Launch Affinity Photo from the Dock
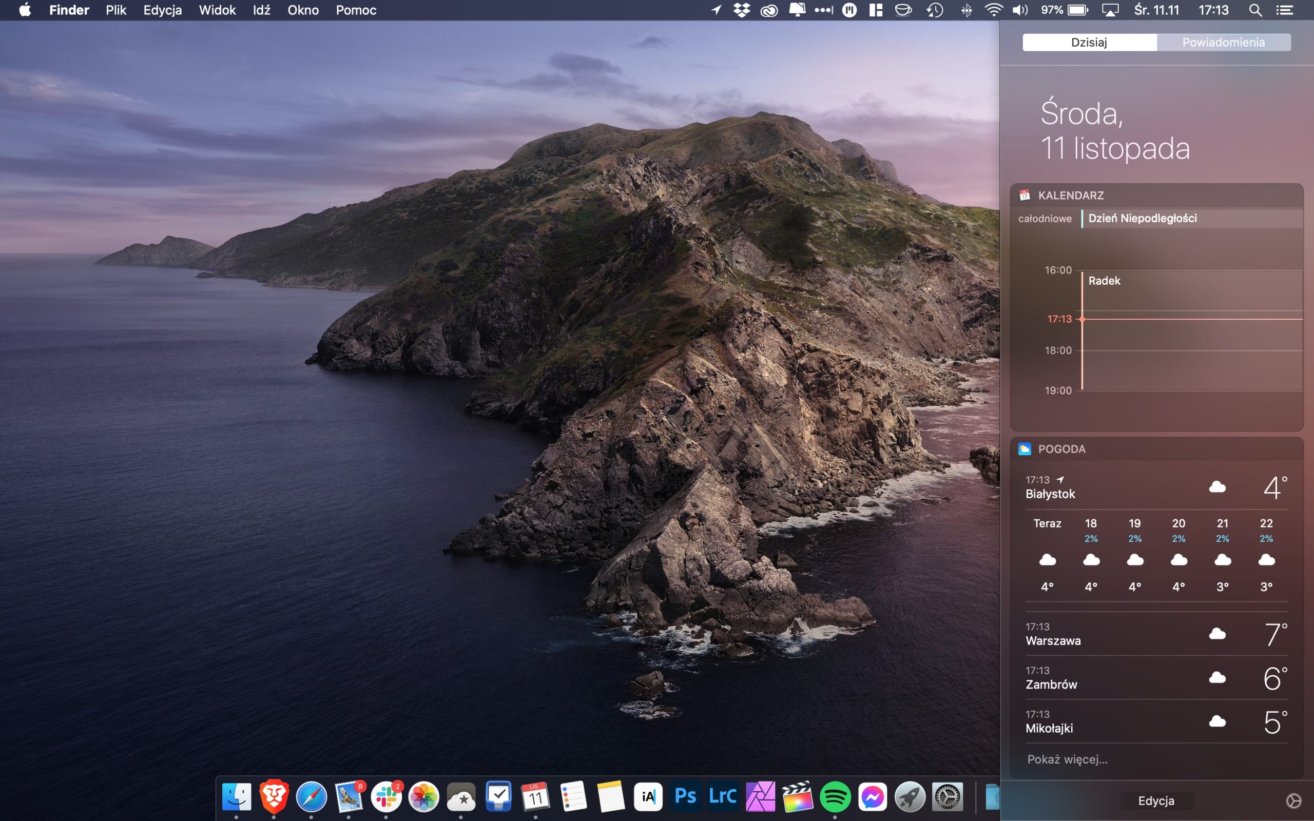1314x821 pixels. [760, 796]
